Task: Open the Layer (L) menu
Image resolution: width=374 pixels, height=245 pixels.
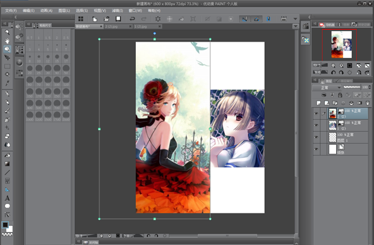Action: pyautogui.click(x=64, y=11)
